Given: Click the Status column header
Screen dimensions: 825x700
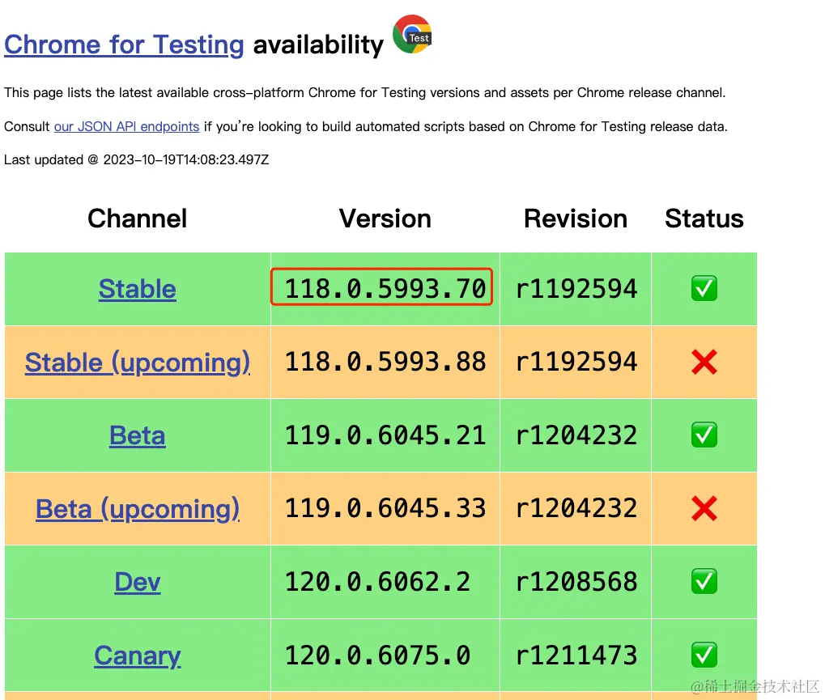Looking at the screenshot, I should pyautogui.click(x=704, y=218).
